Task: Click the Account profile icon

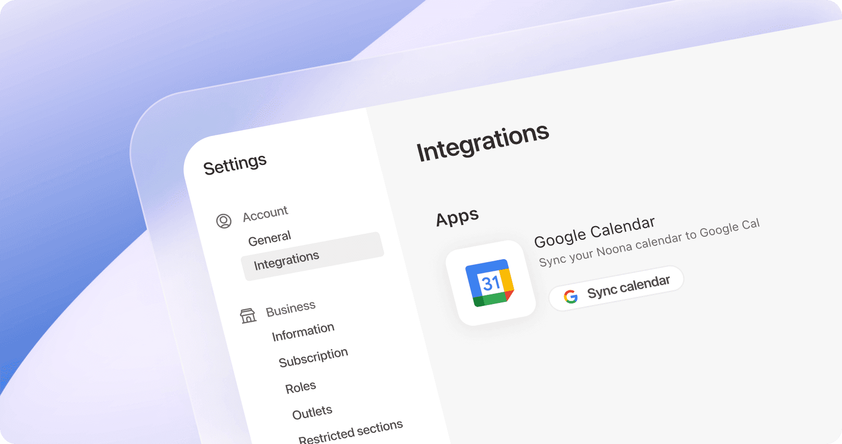Action: 224,221
